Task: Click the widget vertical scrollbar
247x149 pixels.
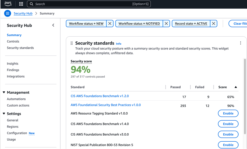Action: click(245, 96)
